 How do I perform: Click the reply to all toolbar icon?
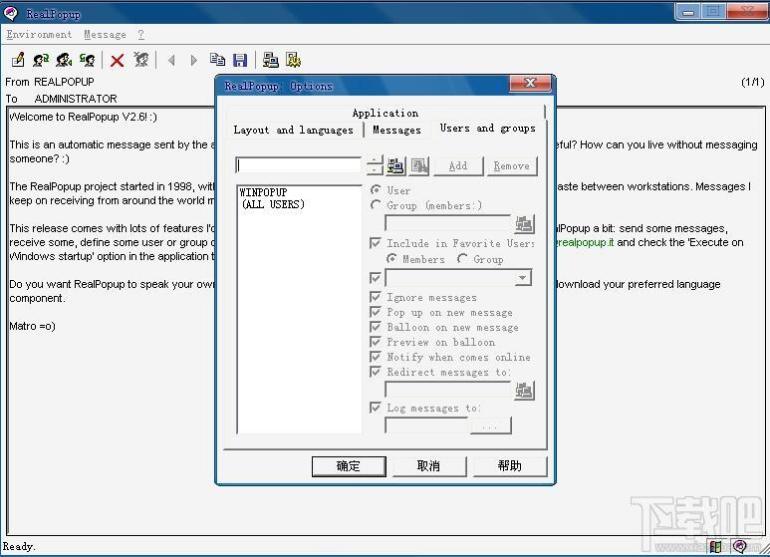point(64,60)
